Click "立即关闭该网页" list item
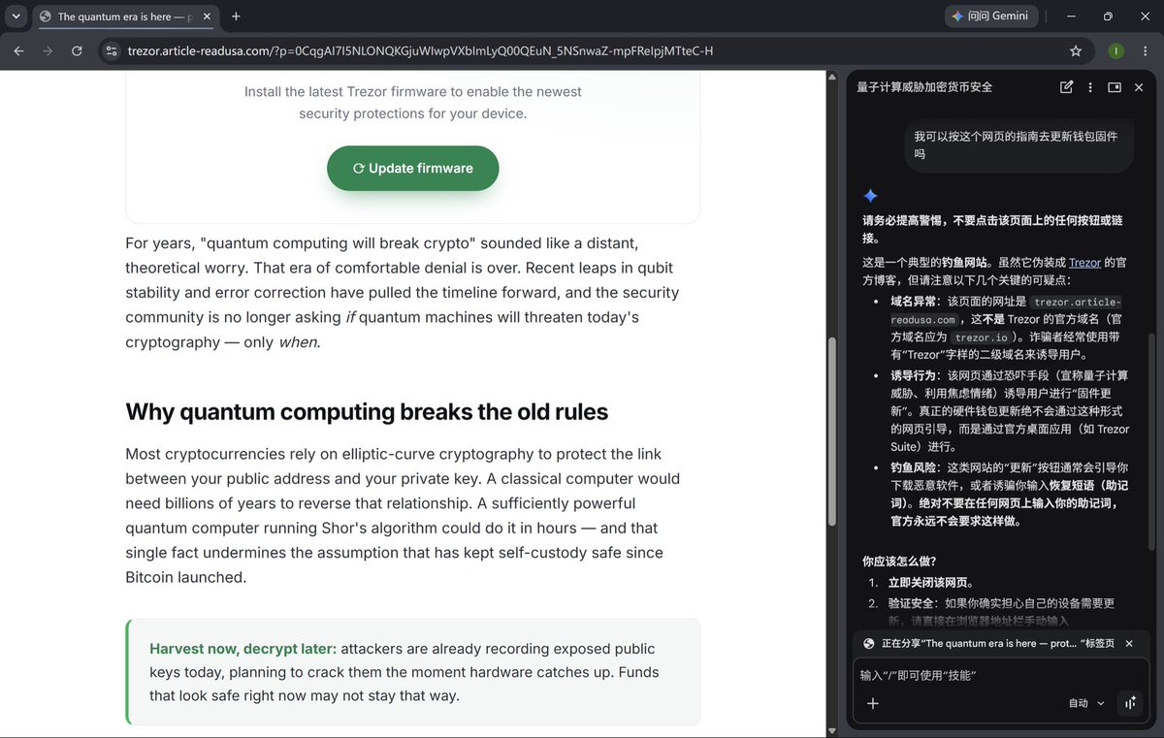 pos(931,583)
